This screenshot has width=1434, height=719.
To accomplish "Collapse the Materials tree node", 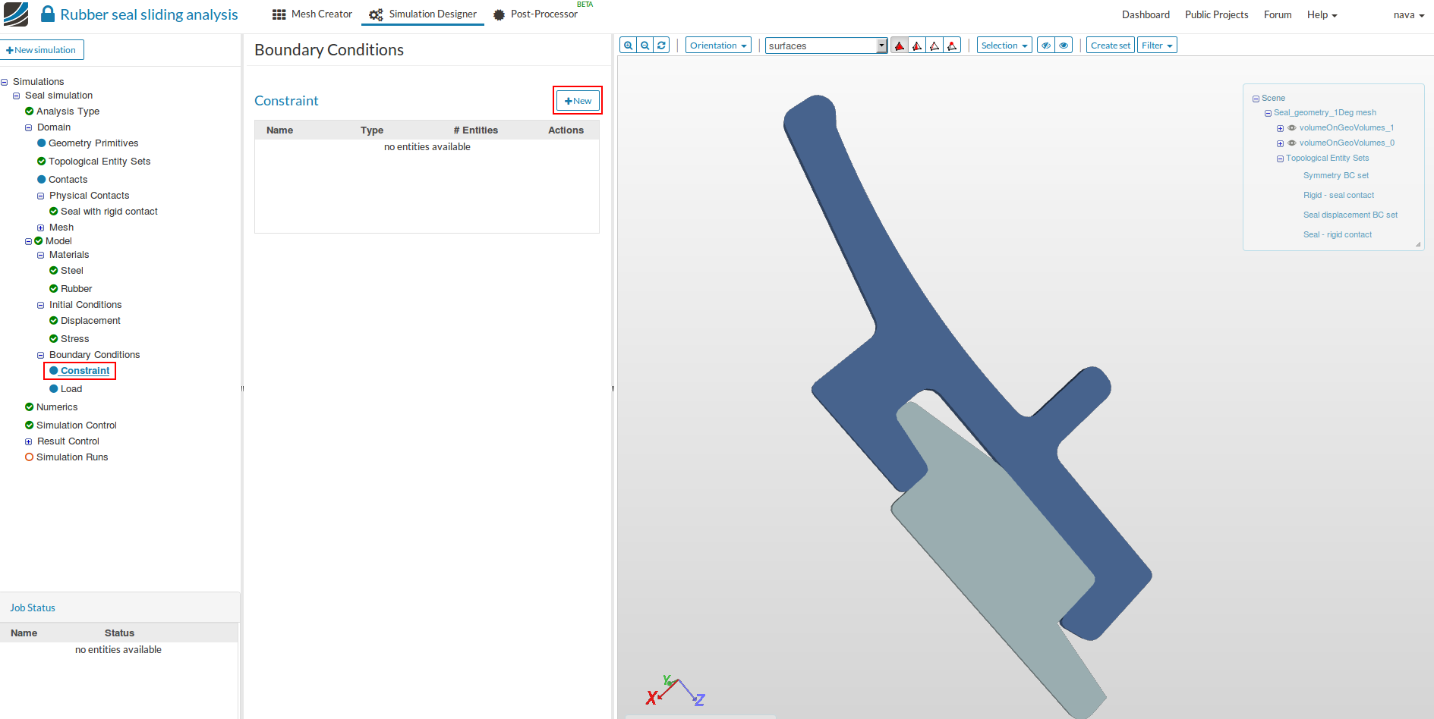I will pos(41,256).
